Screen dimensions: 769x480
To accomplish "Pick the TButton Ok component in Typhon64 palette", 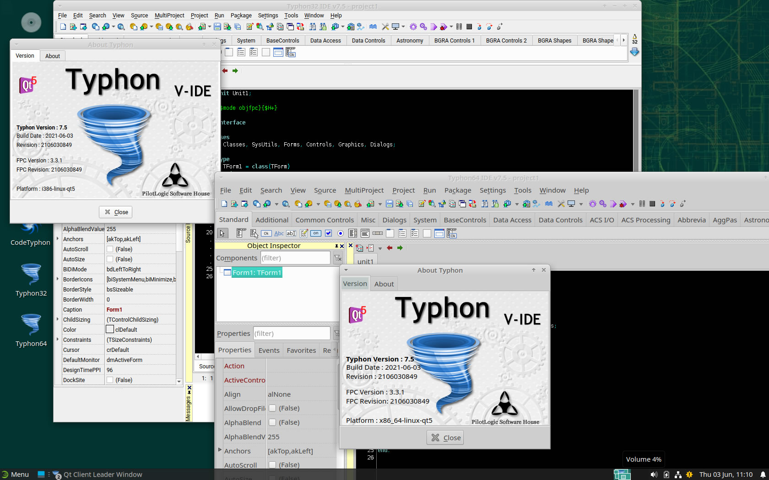I will (266, 233).
